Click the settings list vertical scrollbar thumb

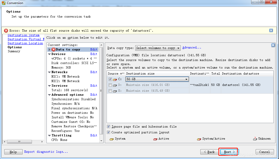pos(101,91)
